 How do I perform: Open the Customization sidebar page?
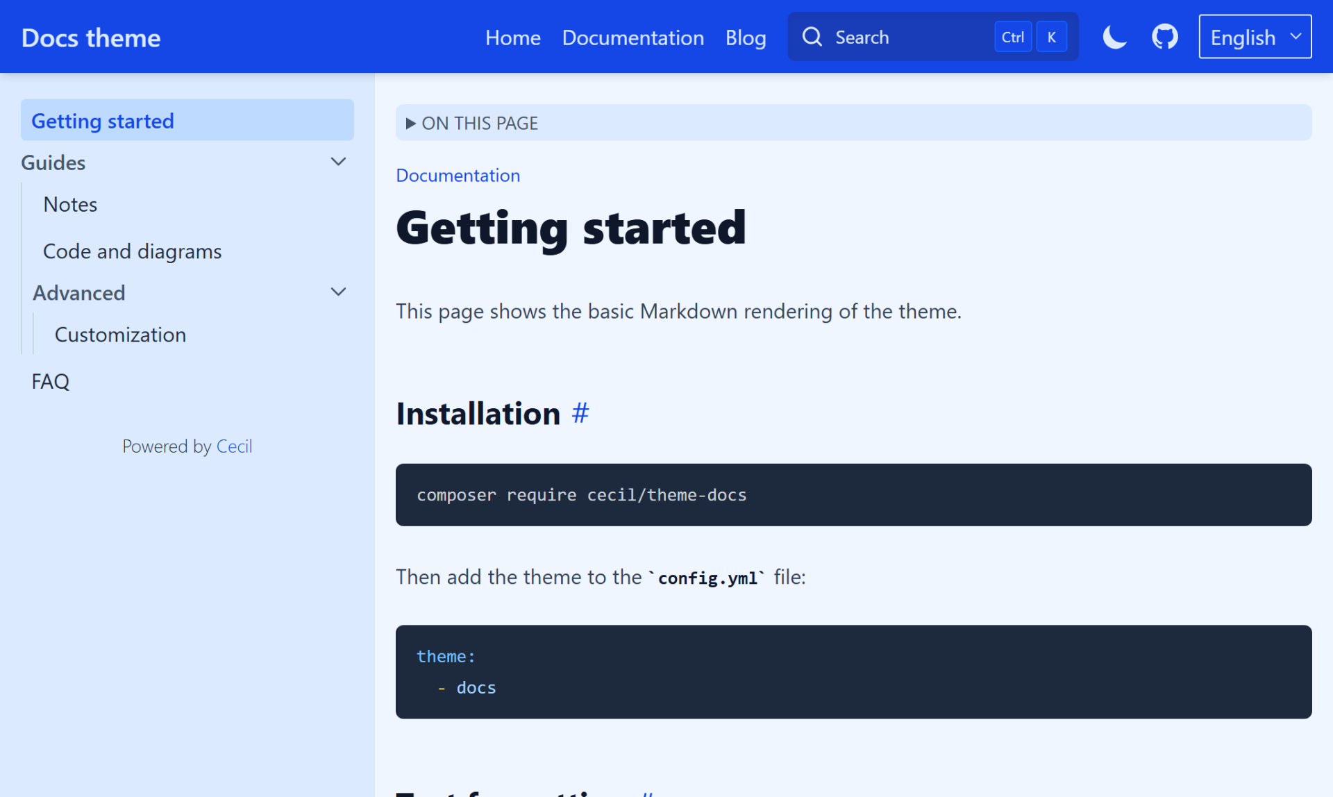pos(120,335)
